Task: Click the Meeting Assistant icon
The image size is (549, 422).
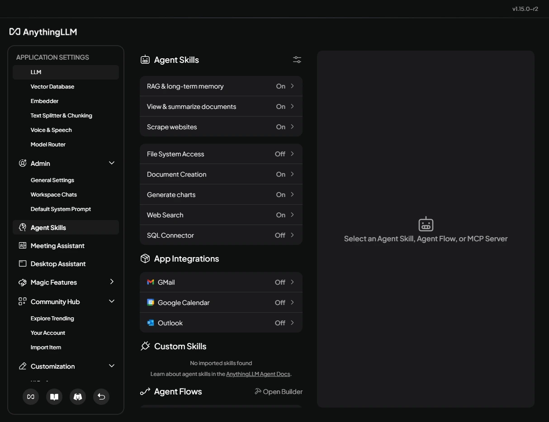Action: [23, 245]
